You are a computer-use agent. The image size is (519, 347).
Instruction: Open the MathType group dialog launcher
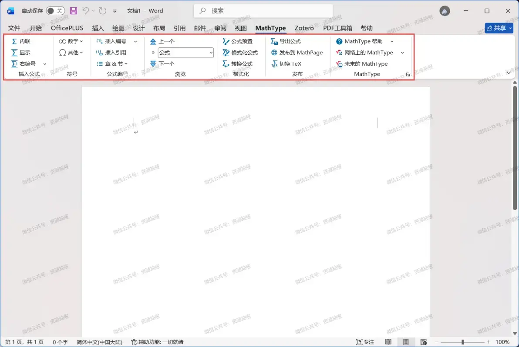(x=408, y=75)
